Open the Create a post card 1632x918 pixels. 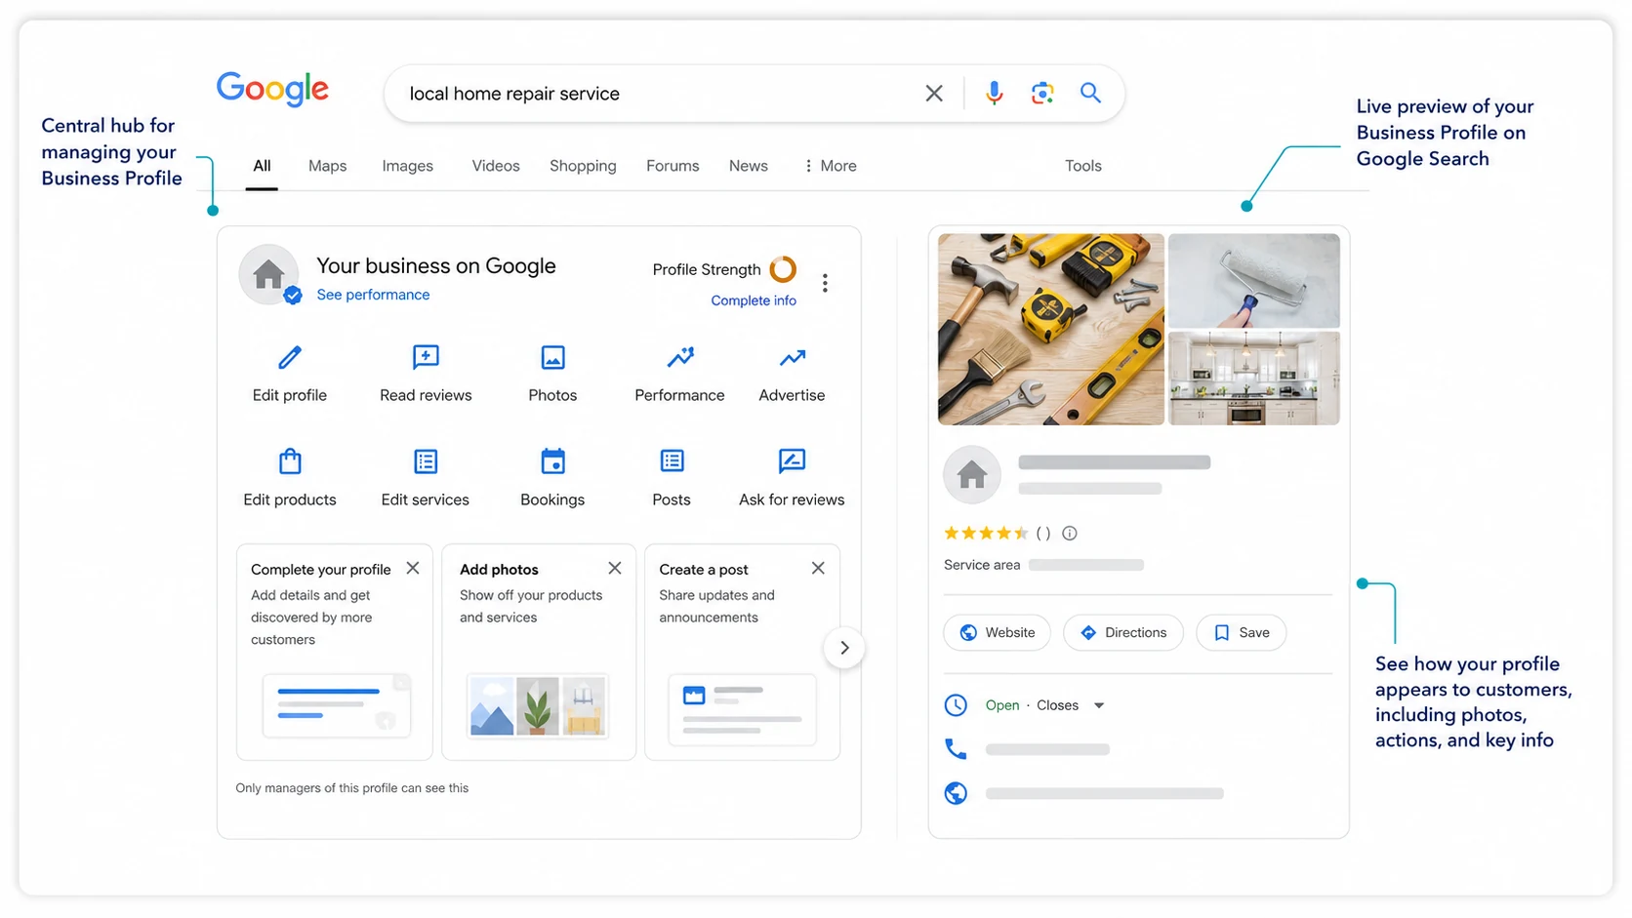(742, 652)
